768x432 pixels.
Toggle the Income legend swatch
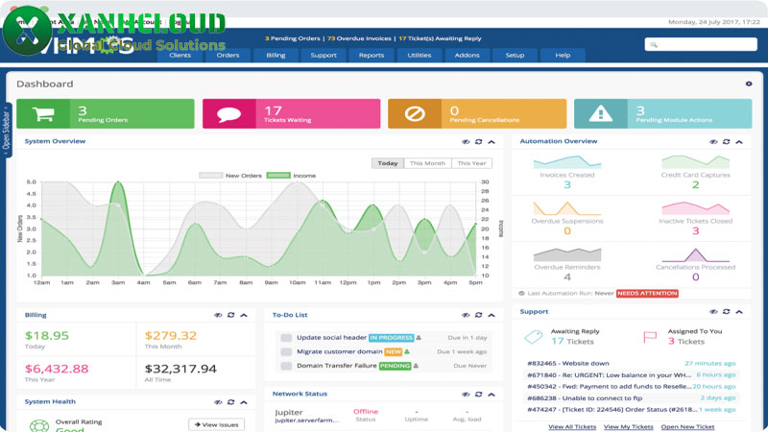[x=278, y=176]
